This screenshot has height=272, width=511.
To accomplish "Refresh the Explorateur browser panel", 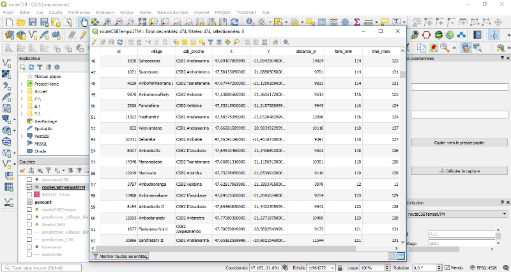I will (x=30, y=66).
